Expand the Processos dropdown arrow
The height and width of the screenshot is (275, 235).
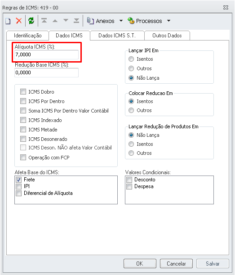[168, 21]
